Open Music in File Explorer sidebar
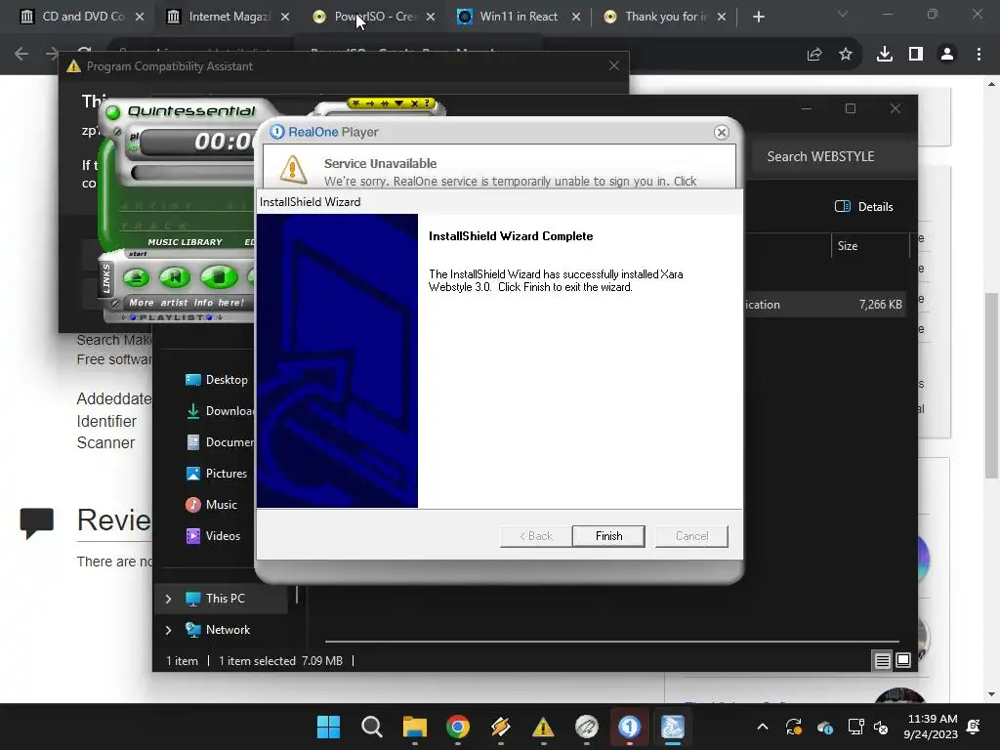Screen dimensions: 1000x750 click(x=211, y=505)
